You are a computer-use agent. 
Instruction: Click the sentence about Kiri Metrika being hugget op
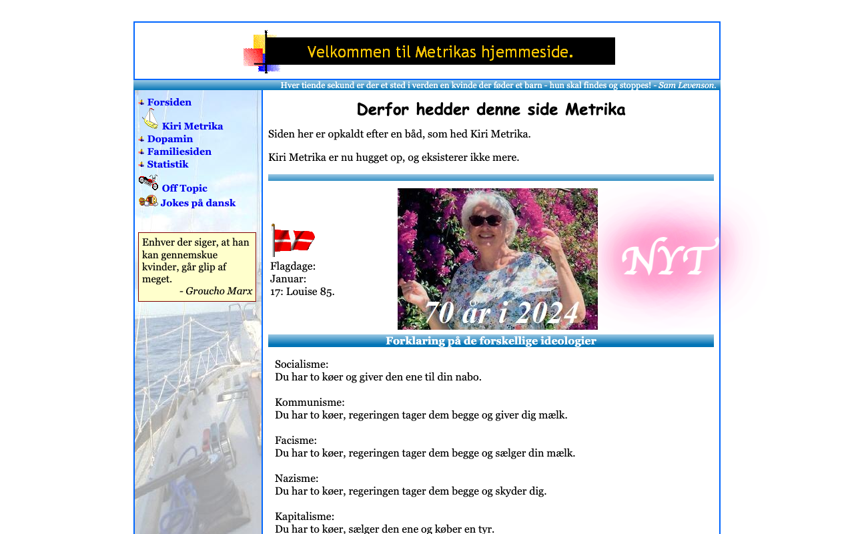click(x=394, y=158)
